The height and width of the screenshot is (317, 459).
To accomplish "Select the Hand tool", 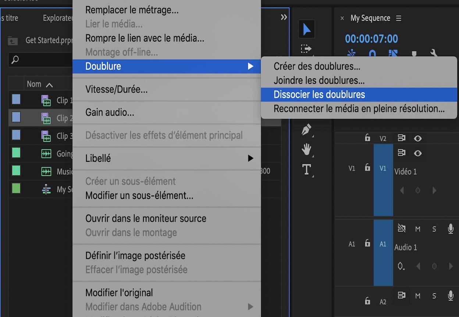I will pos(306,150).
